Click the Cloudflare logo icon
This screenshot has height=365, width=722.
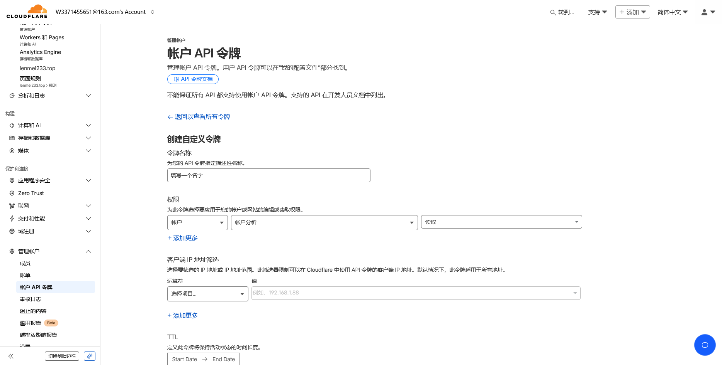tap(37, 8)
